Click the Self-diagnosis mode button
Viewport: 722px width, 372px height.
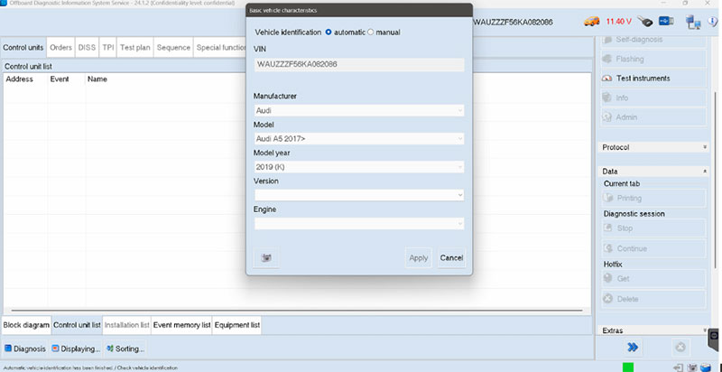(x=653, y=40)
